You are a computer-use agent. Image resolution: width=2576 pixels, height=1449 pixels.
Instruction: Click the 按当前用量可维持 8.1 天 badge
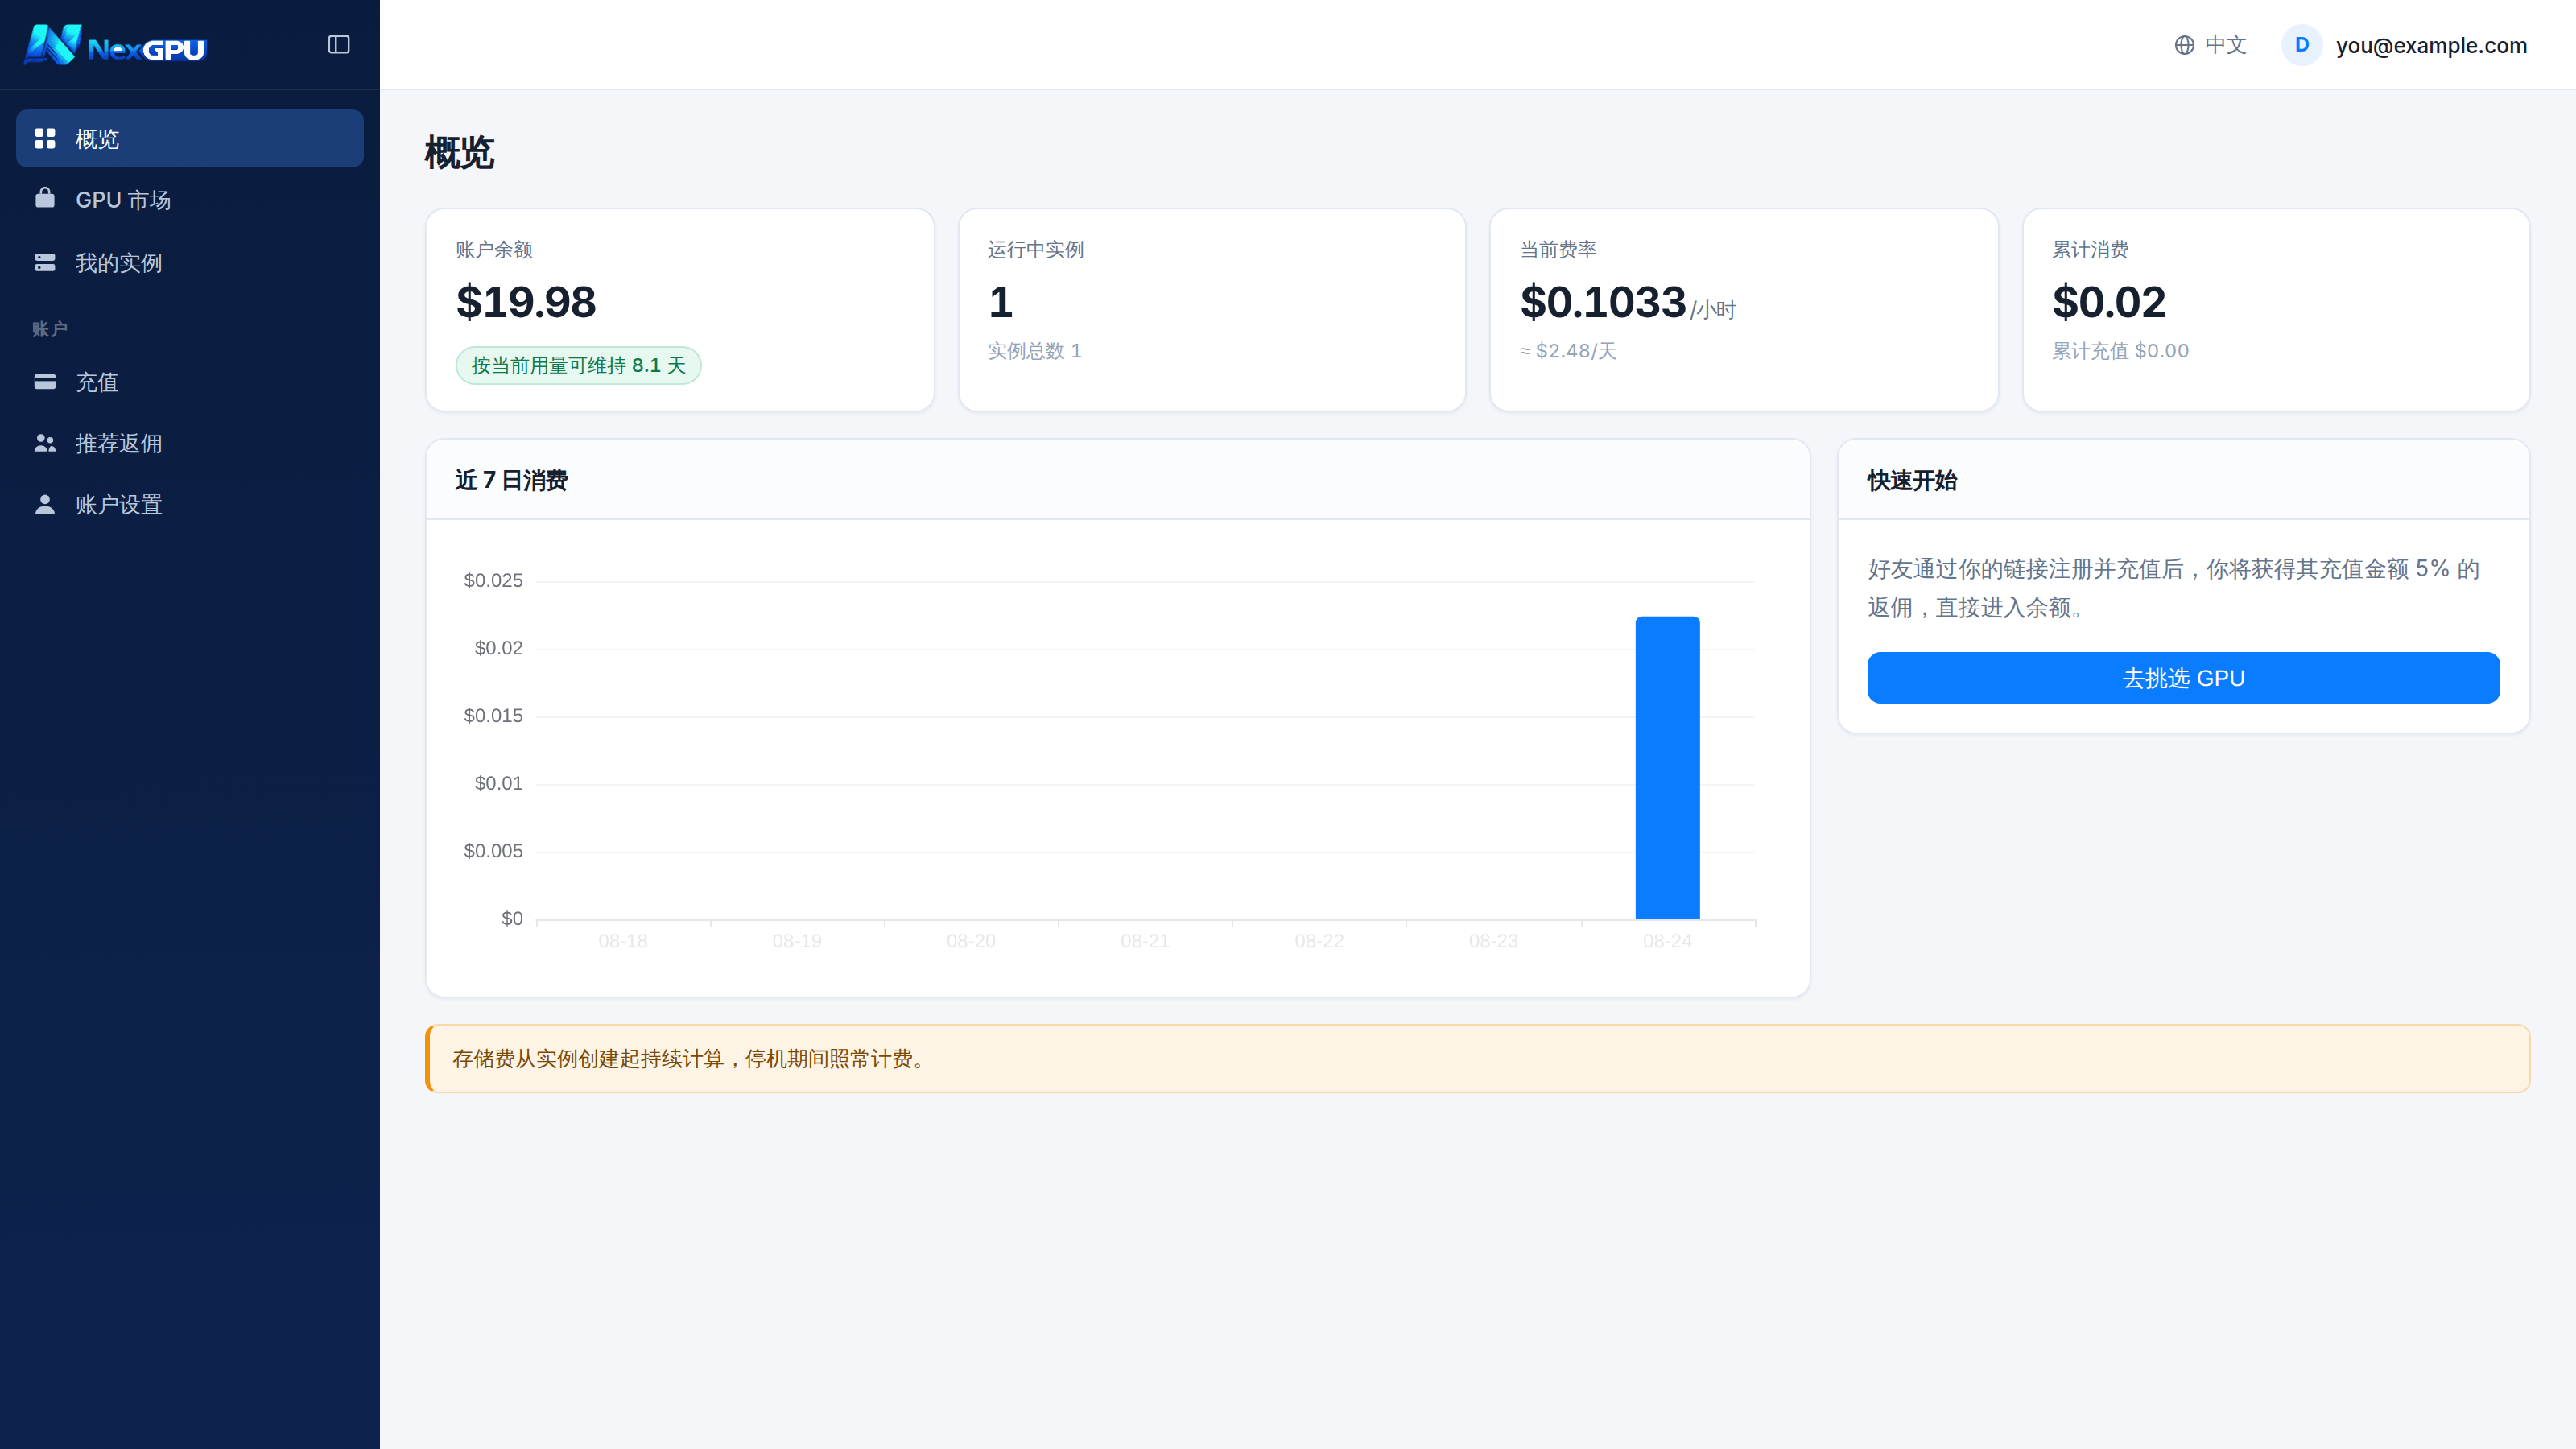coord(578,365)
